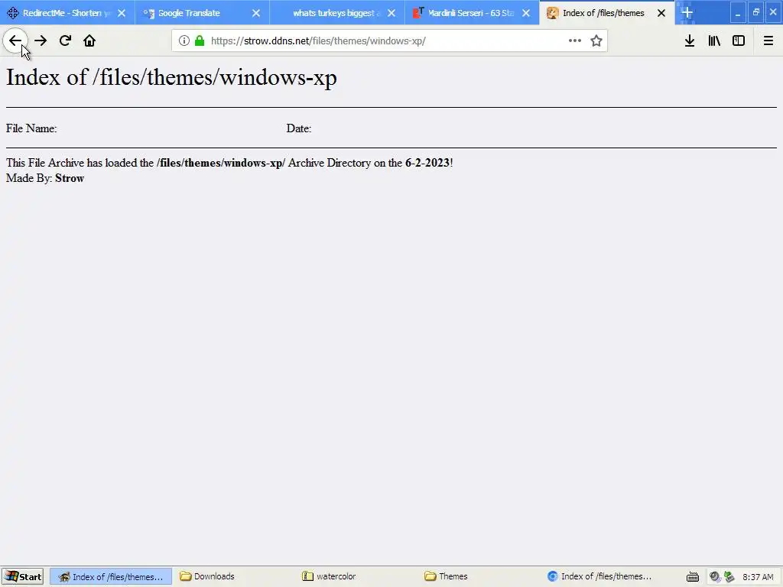Close the Google Translate tab
Image resolution: width=783 pixels, height=587 pixels.
click(256, 13)
